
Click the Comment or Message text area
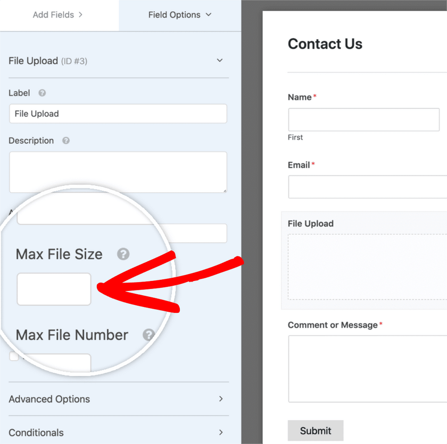[368, 369]
